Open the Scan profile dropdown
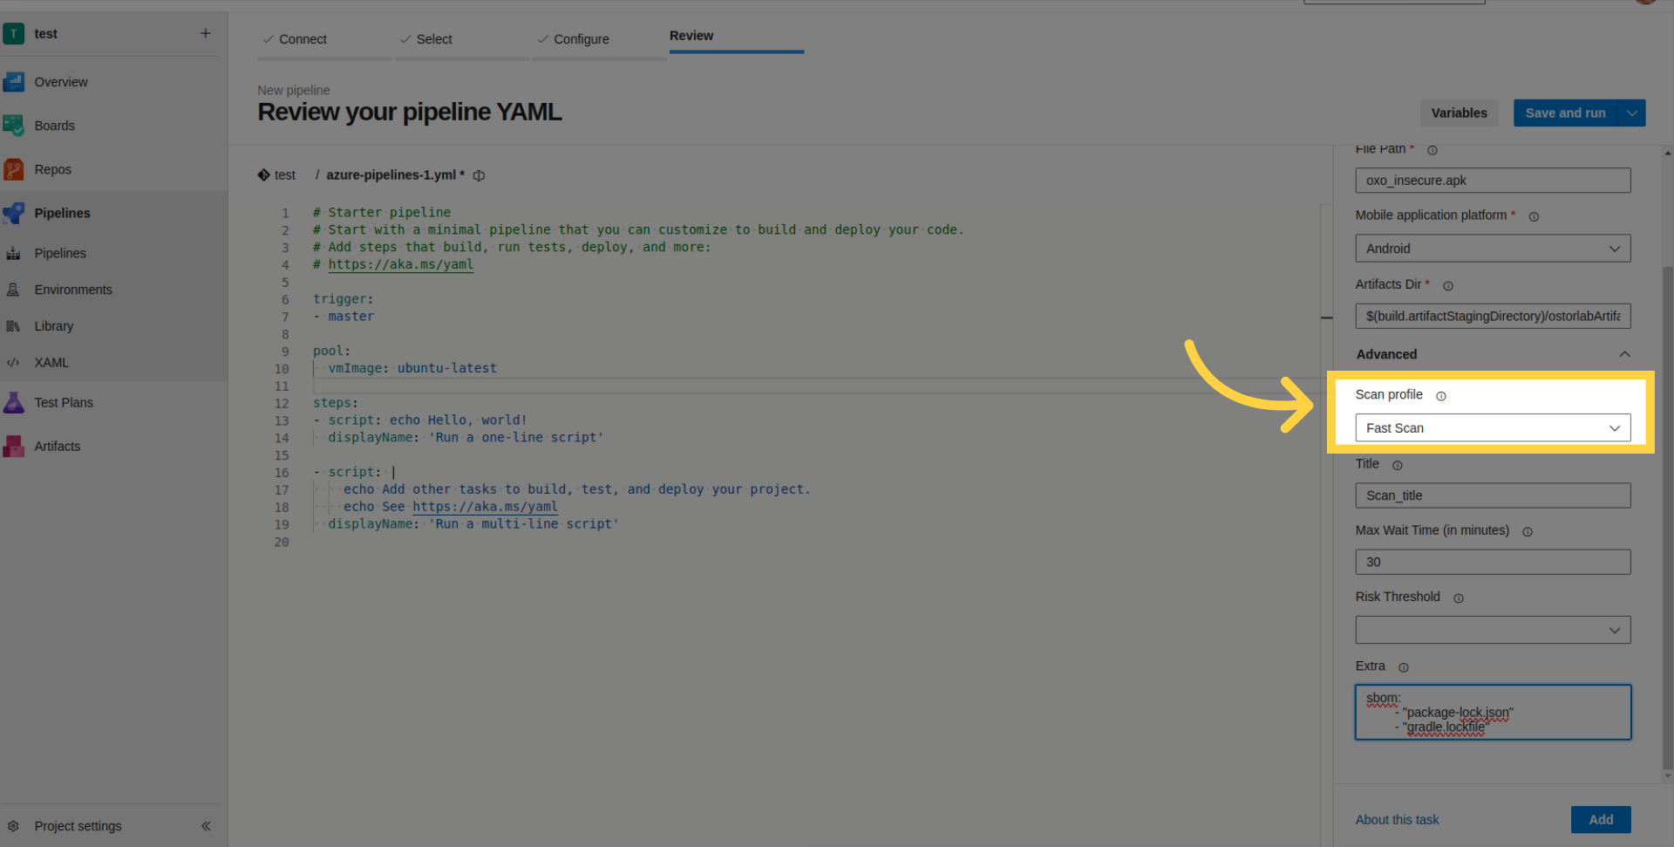1674x847 pixels. click(x=1492, y=427)
